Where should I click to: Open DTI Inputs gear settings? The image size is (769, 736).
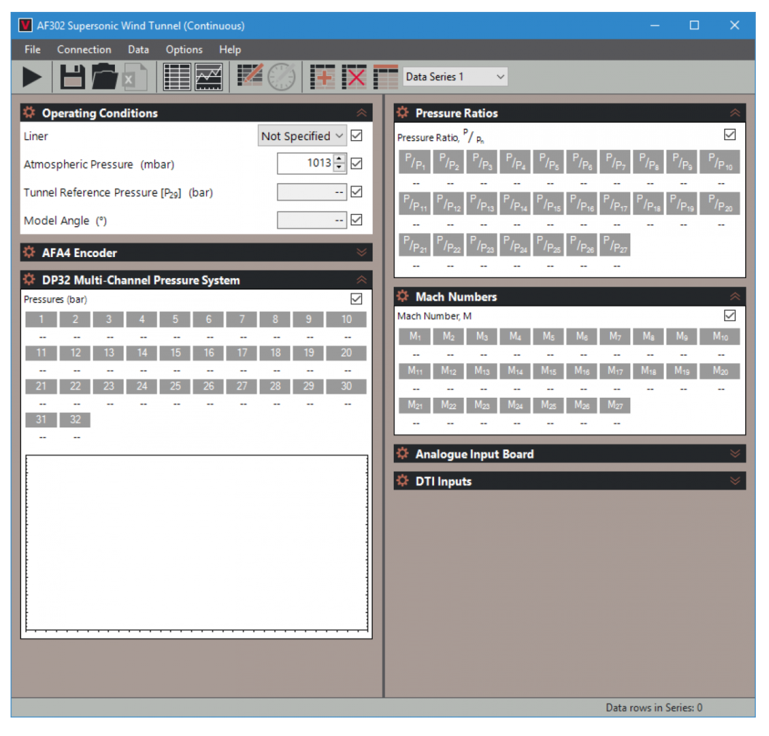[x=402, y=481]
